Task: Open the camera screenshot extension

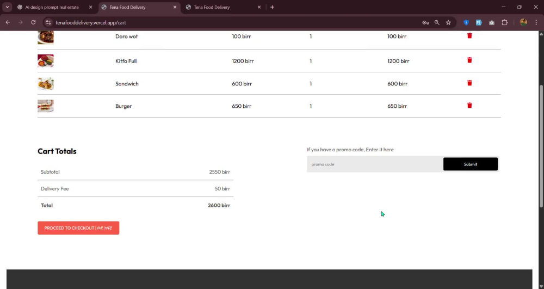Action: (x=492, y=22)
